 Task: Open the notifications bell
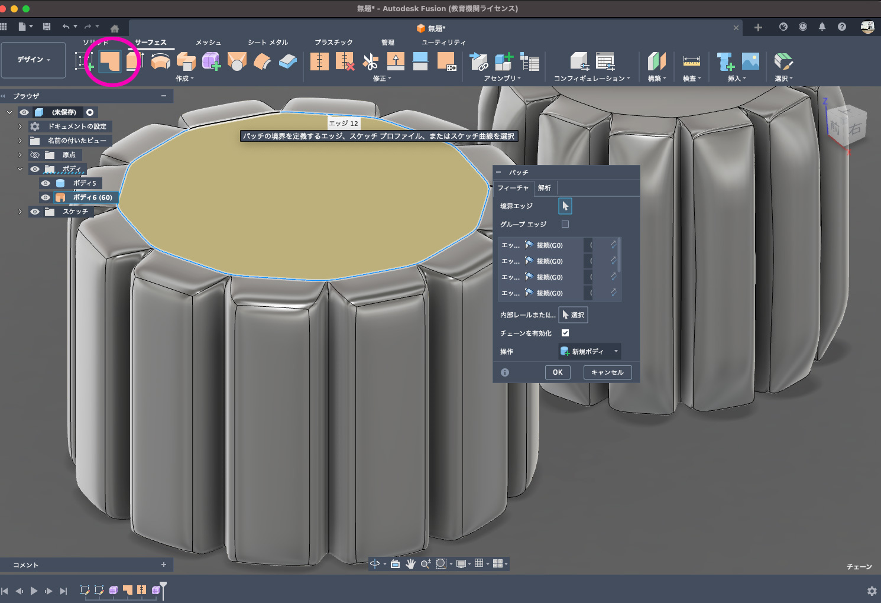click(822, 27)
